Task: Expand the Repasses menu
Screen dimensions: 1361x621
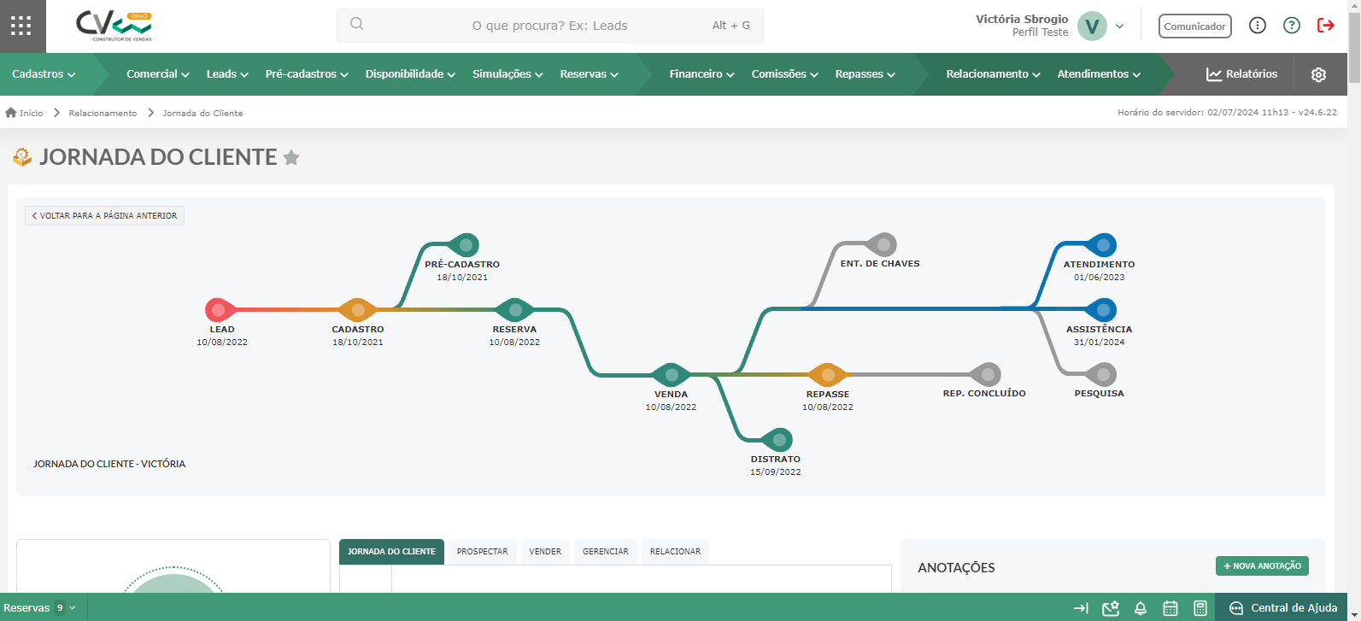Action: 865,74
